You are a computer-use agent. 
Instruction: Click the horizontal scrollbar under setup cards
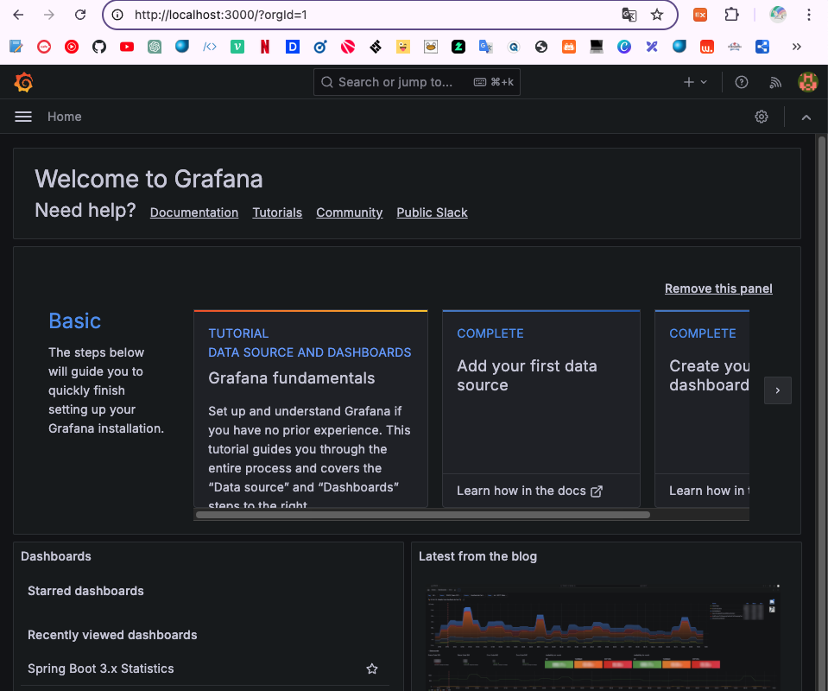coord(422,515)
